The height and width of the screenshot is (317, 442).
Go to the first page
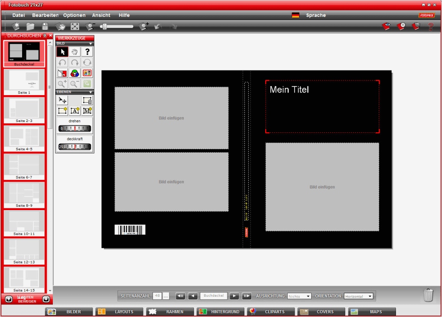click(180, 296)
